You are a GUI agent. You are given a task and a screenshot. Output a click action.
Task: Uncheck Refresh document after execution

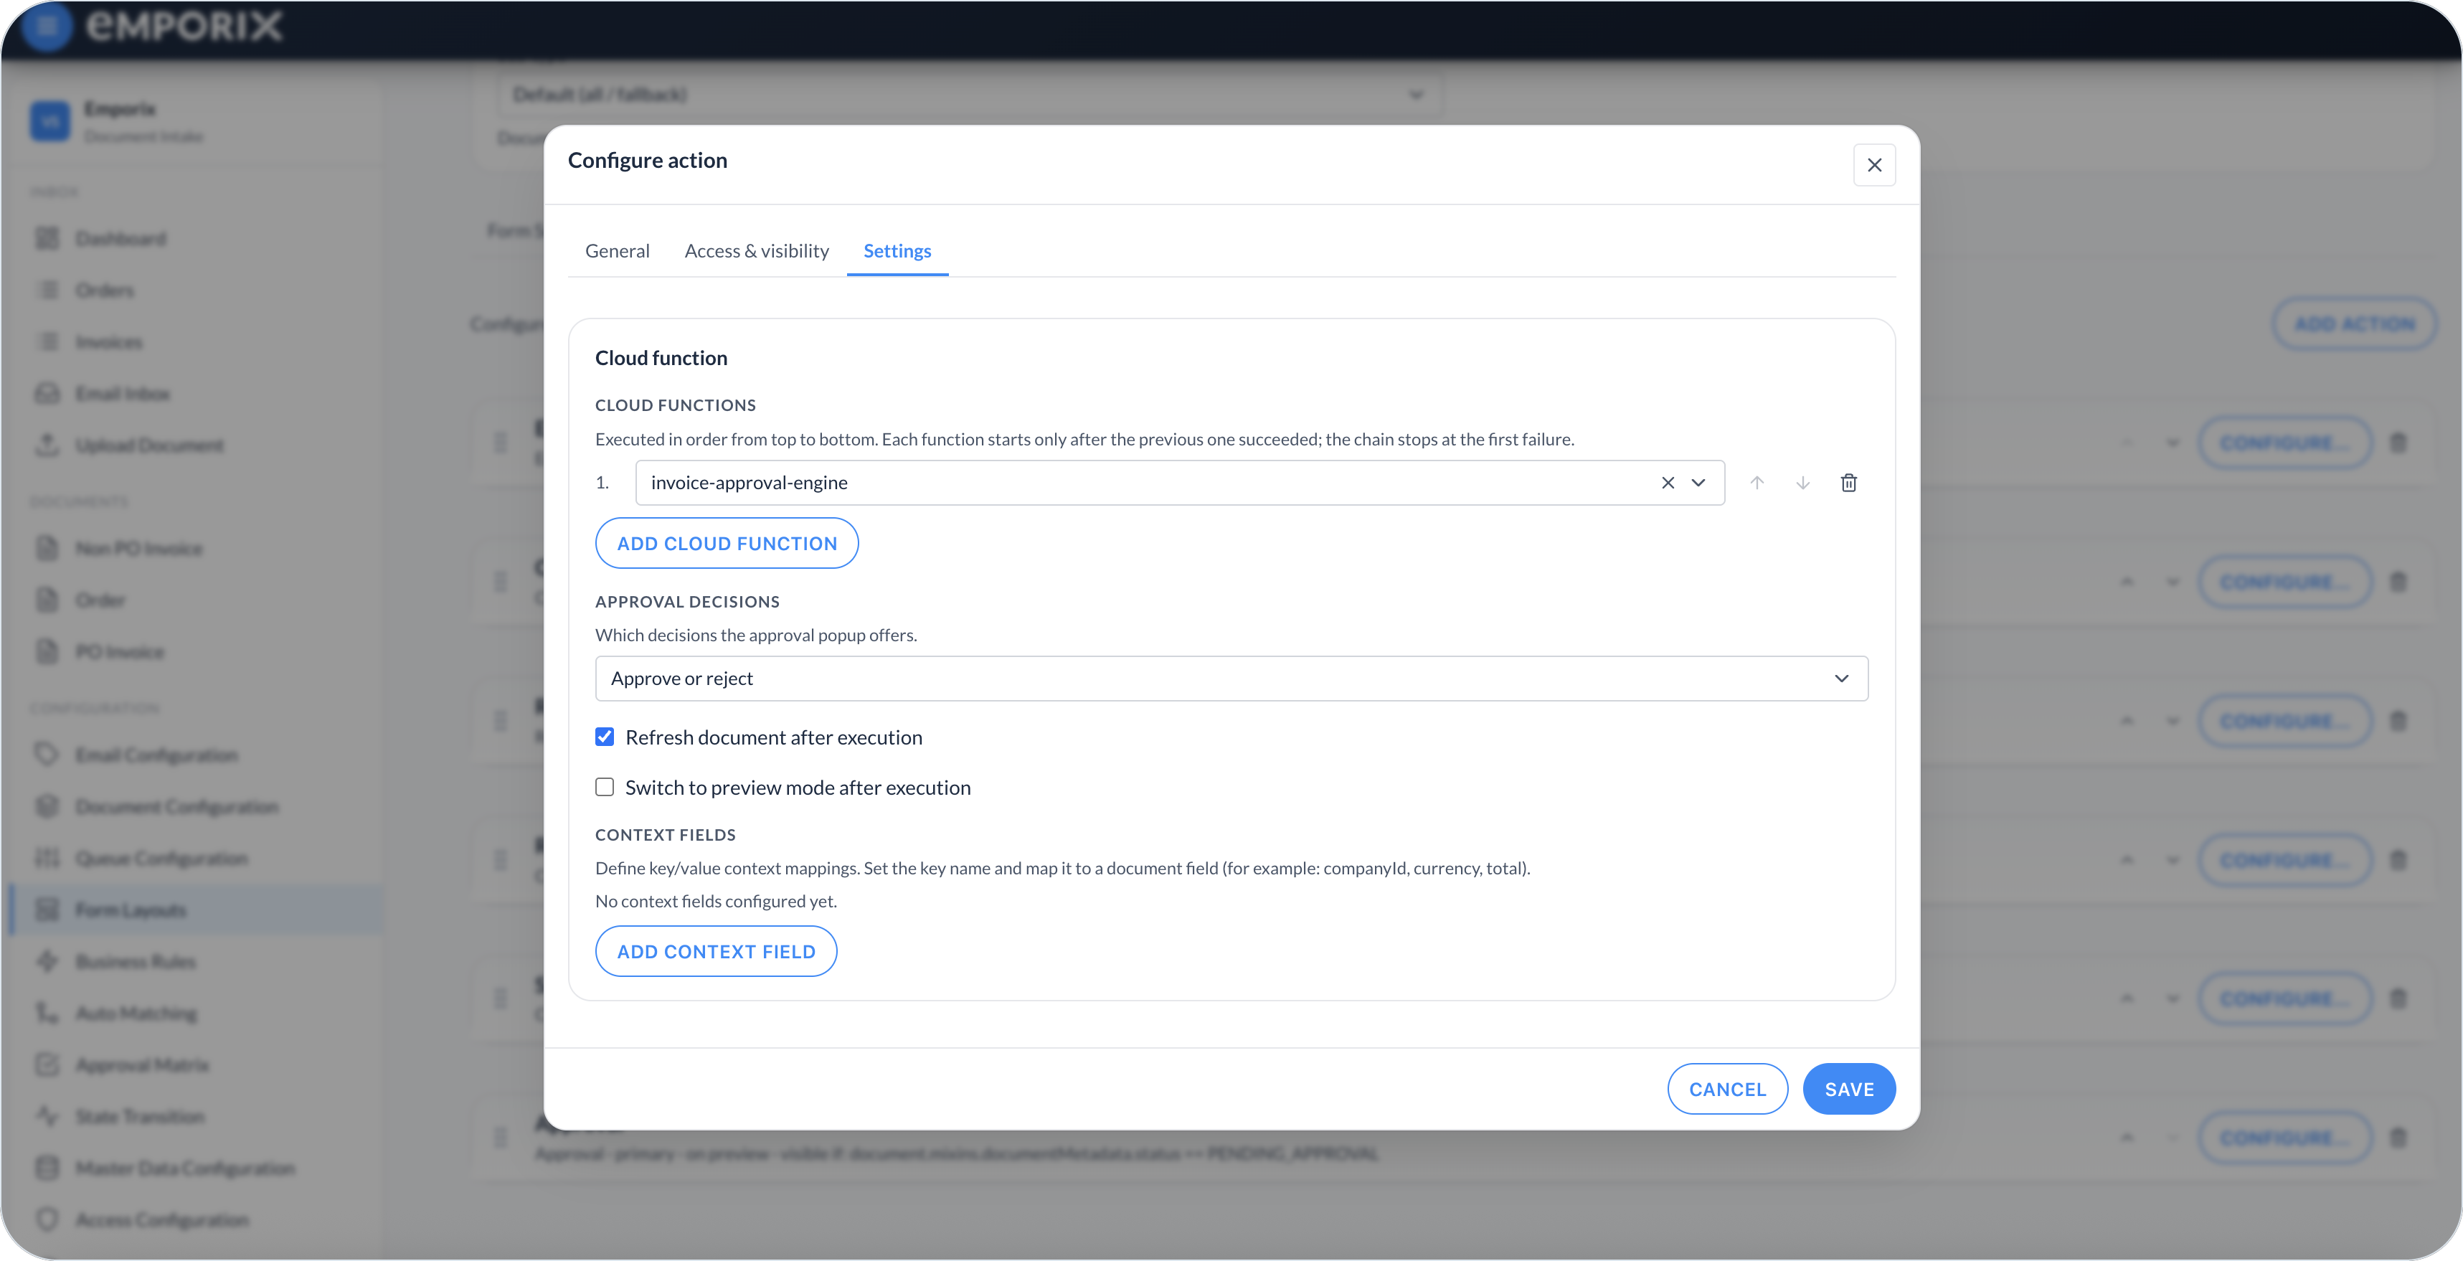coord(605,736)
